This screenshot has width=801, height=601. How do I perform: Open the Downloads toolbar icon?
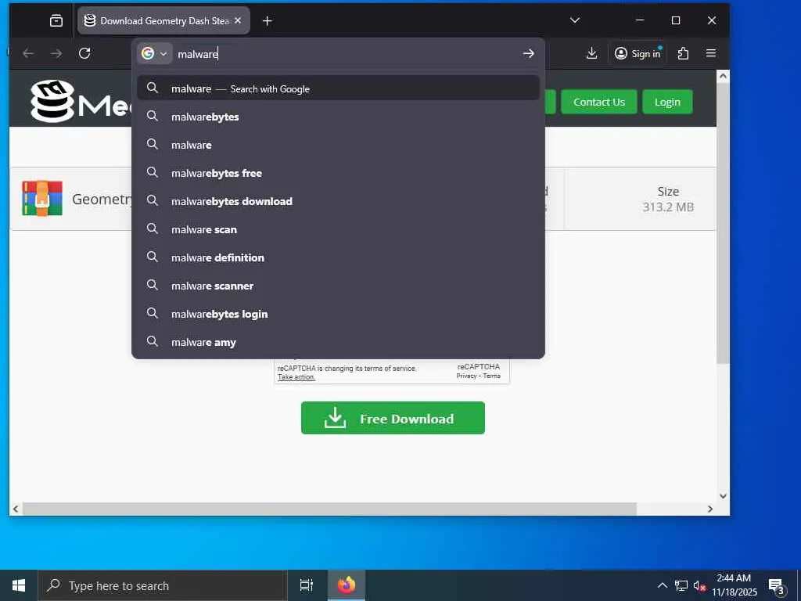click(591, 53)
